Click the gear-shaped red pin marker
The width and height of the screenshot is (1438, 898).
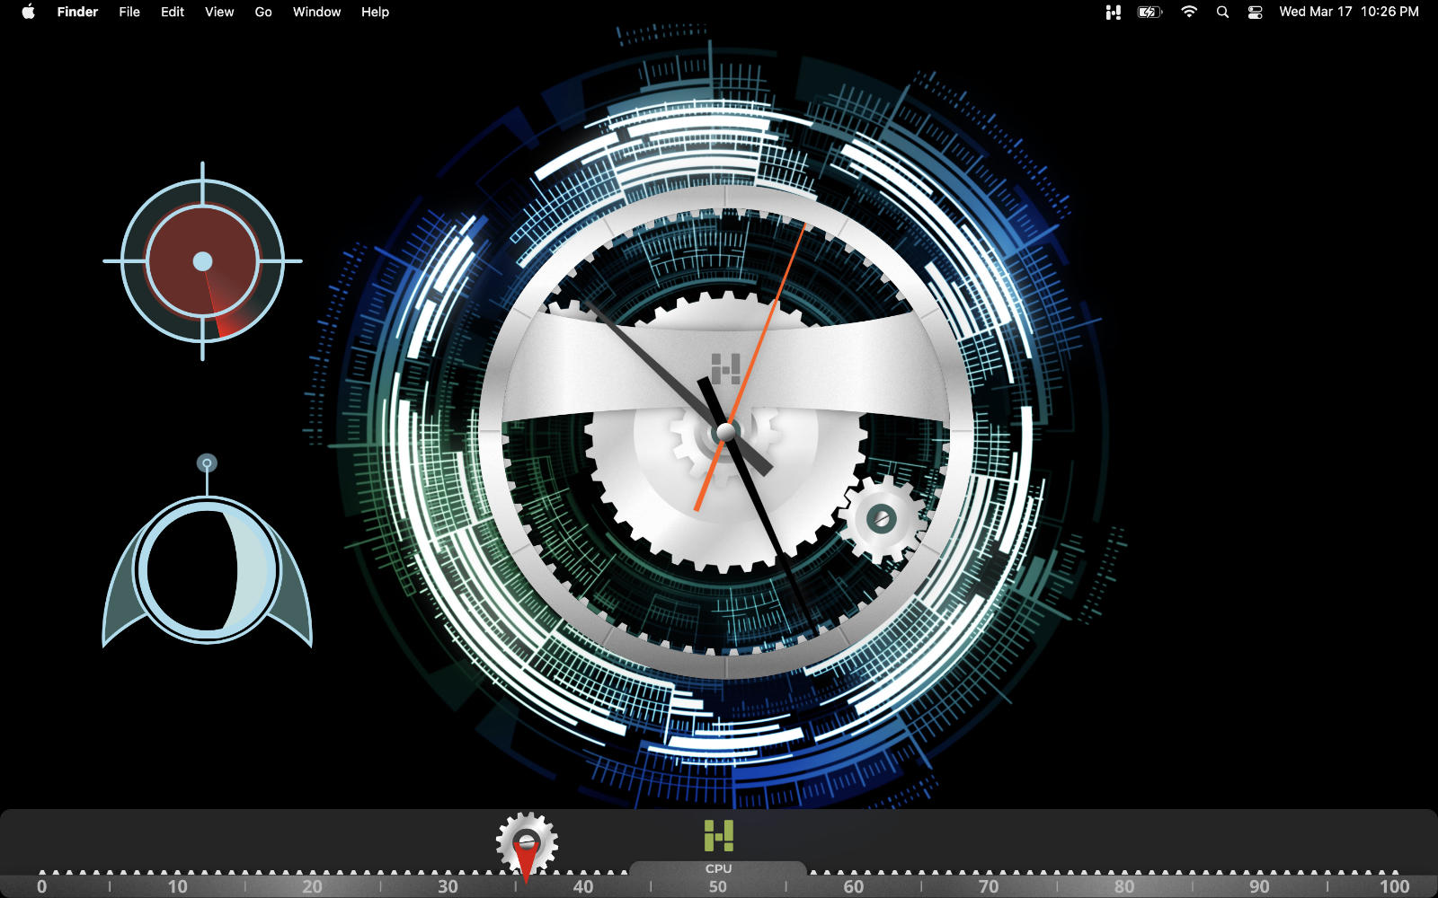[x=527, y=845]
